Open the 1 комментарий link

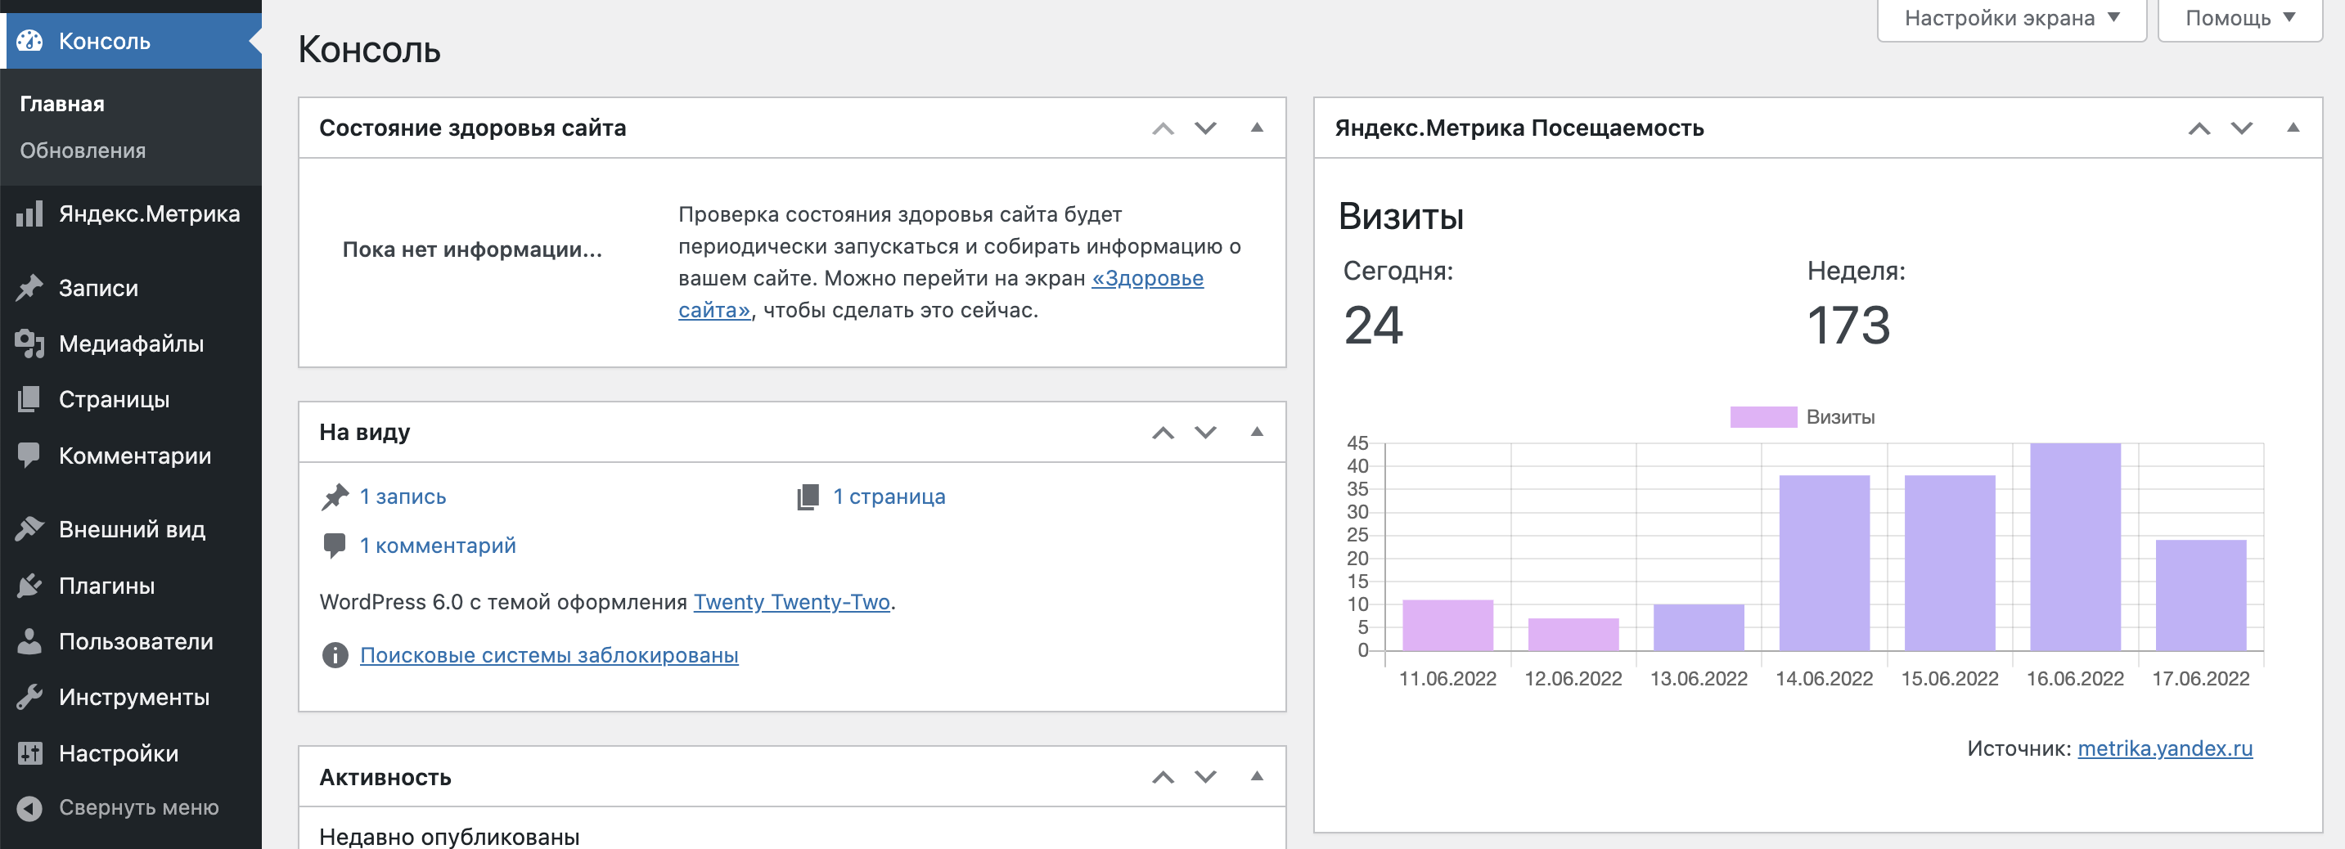coord(438,546)
